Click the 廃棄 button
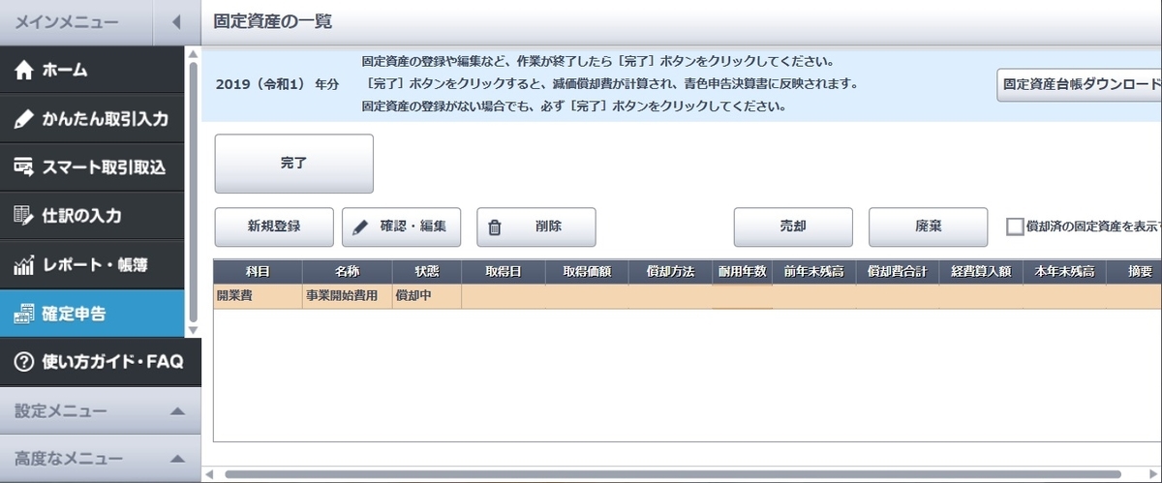 928,227
